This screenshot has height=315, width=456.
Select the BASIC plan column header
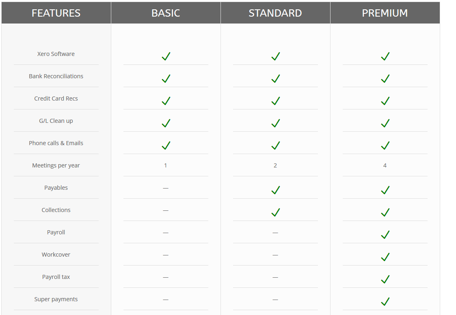(x=166, y=13)
